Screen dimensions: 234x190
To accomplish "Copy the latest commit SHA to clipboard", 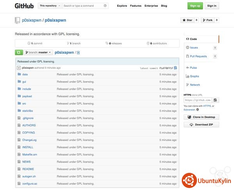I will point(175,68).
